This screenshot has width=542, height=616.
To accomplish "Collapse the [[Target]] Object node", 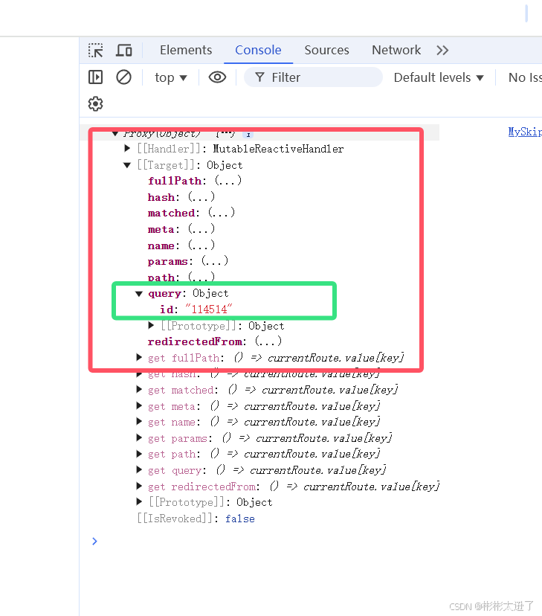I will point(127,165).
